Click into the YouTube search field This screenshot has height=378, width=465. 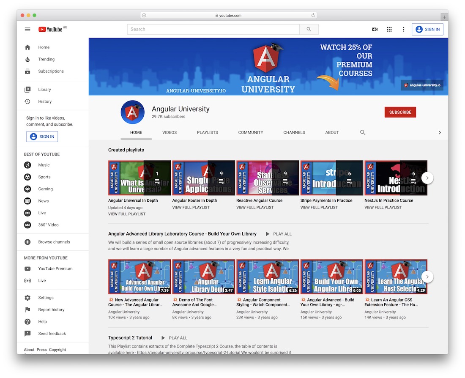(x=213, y=29)
